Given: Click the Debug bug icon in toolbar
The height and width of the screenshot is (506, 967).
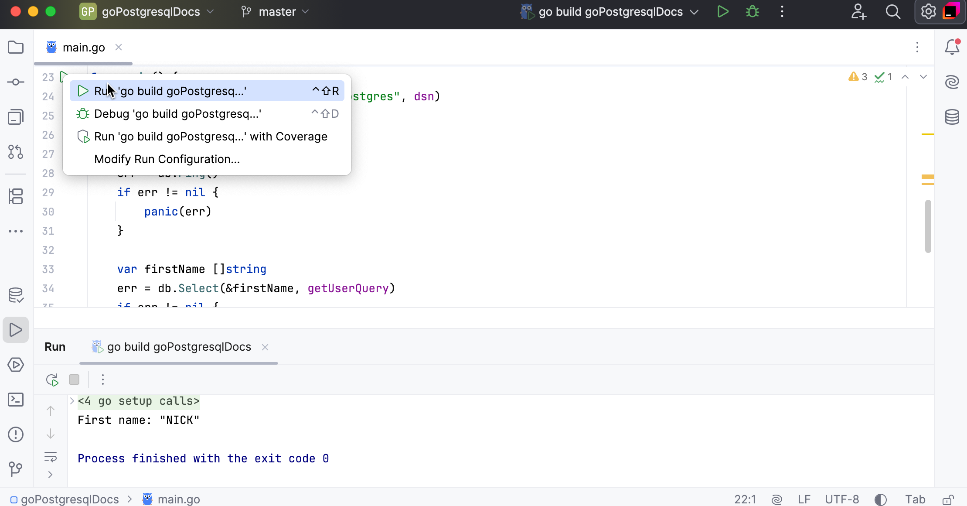Looking at the screenshot, I should tap(752, 12).
